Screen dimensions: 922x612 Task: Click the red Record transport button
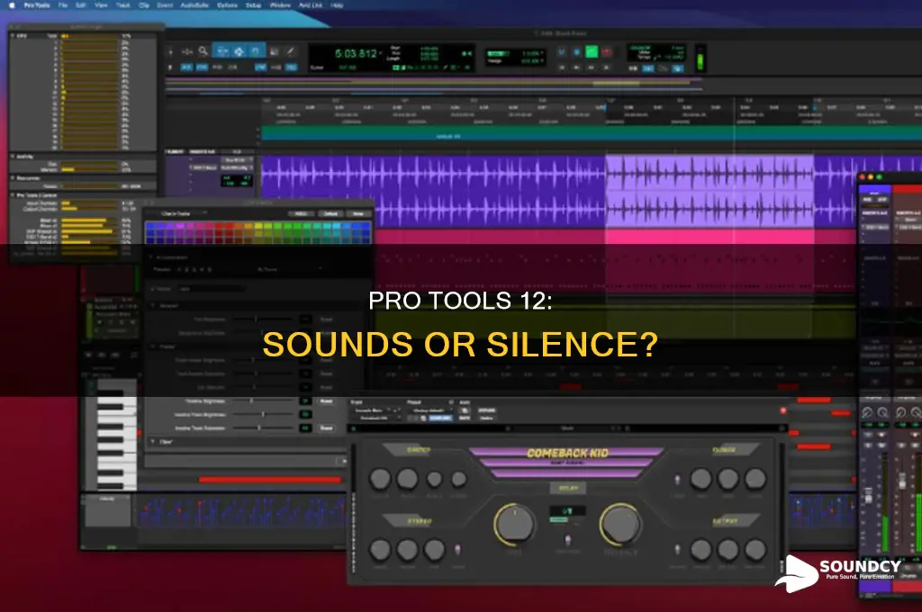pyautogui.click(x=606, y=51)
